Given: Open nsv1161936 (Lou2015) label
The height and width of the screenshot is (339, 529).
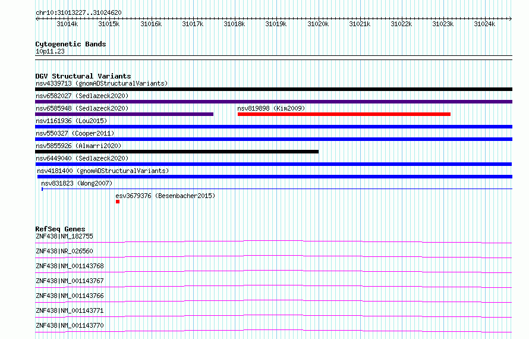Looking at the screenshot, I should [71, 121].
